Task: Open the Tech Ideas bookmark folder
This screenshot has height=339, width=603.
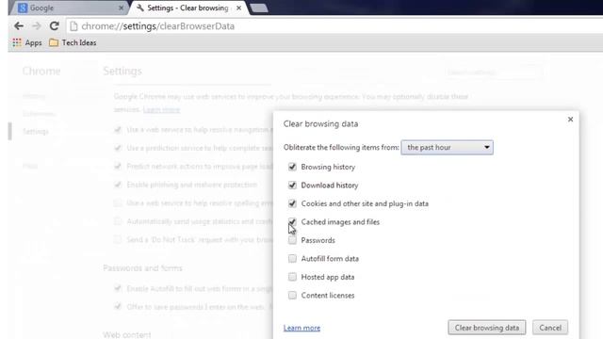Action: pos(73,42)
